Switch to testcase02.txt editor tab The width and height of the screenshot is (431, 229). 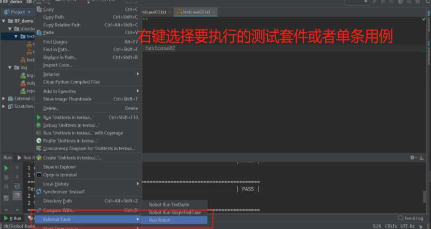195,12
